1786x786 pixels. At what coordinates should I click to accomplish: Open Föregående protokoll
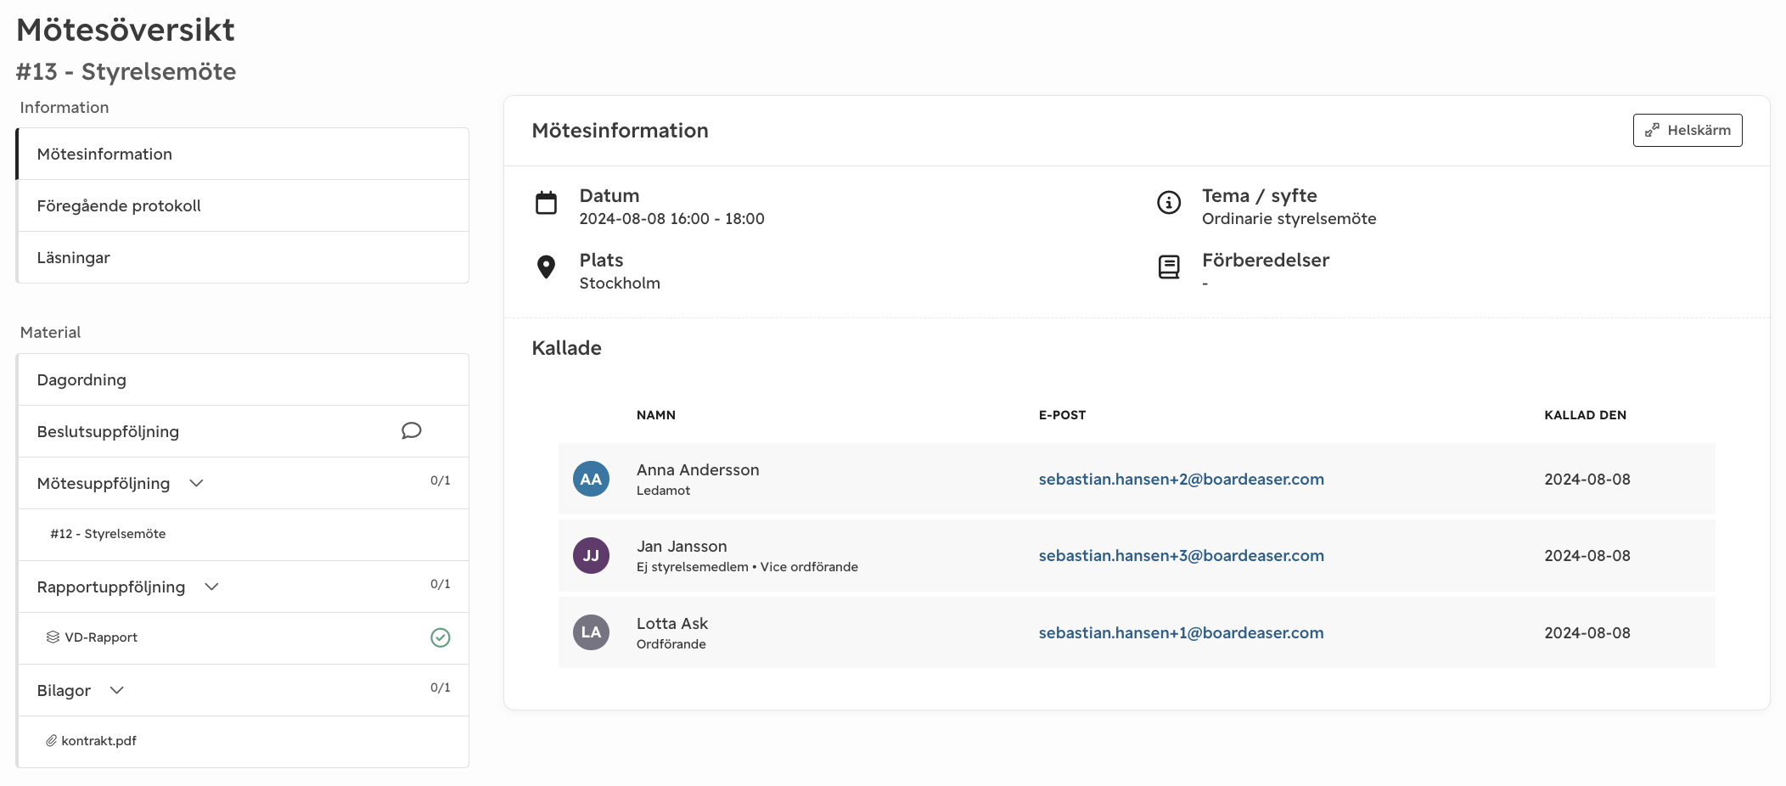[x=244, y=205]
